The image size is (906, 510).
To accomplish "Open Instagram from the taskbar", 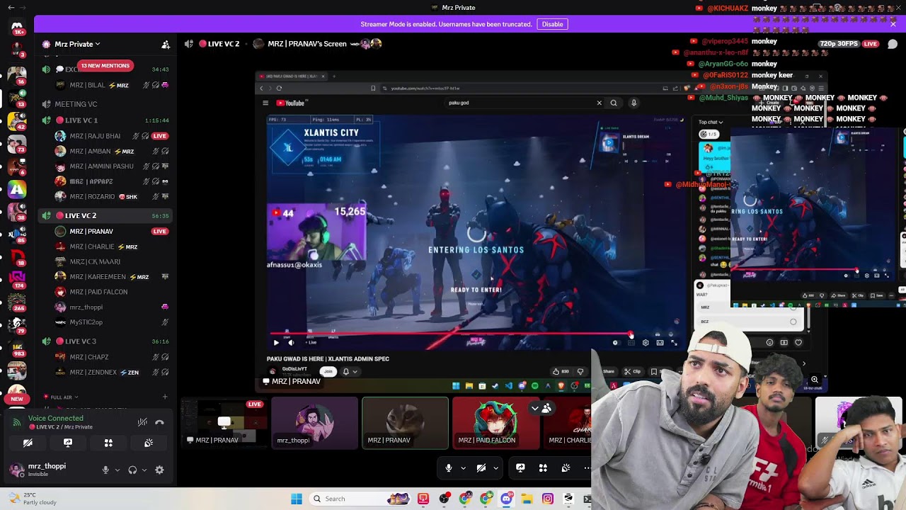I will (547, 499).
